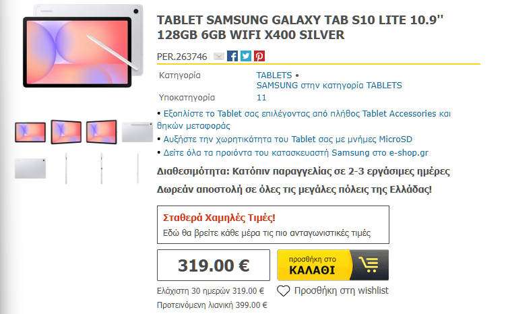Click the 319.00 € price box
Viewport: 508px width, 314px height.
(x=214, y=265)
